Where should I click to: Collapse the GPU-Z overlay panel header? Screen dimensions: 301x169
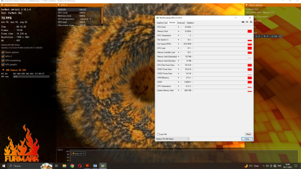pos(59,5)
